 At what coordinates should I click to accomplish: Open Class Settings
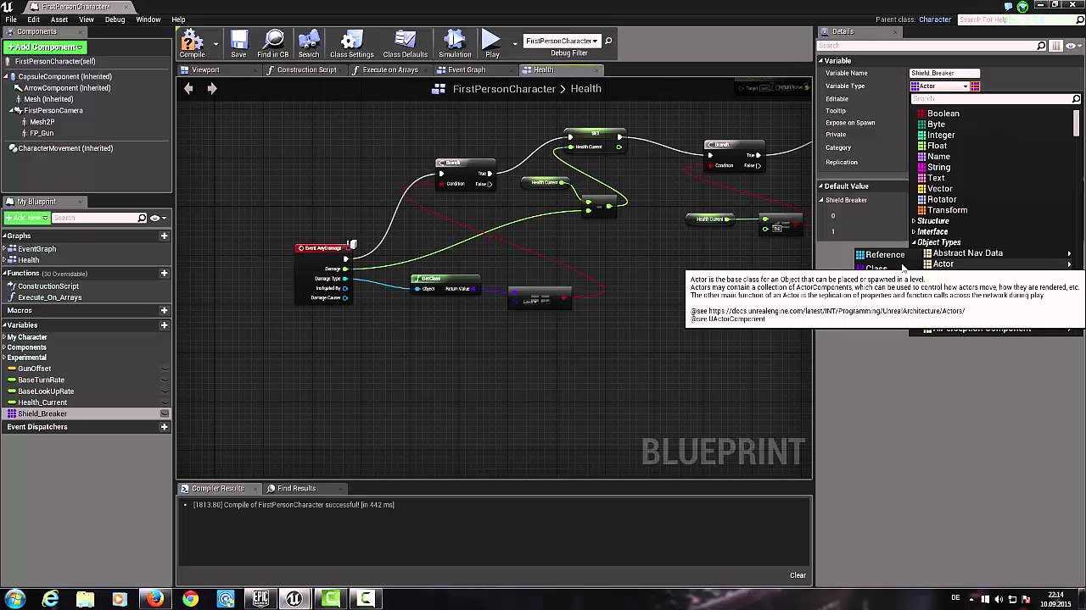pyautogui.click(x=352, y=41)
